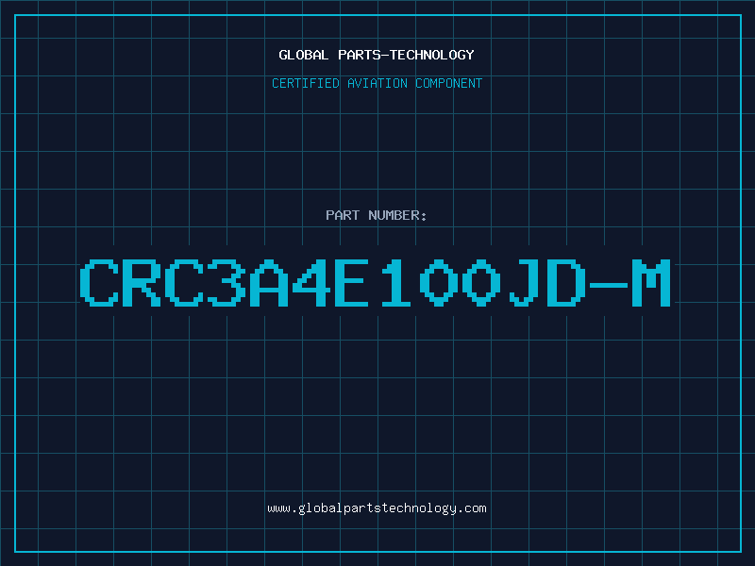This screenshot has width=755, height=566.
Task: Click the word TECHNOLOGY in the heading
Action: [x=432, y=55]
